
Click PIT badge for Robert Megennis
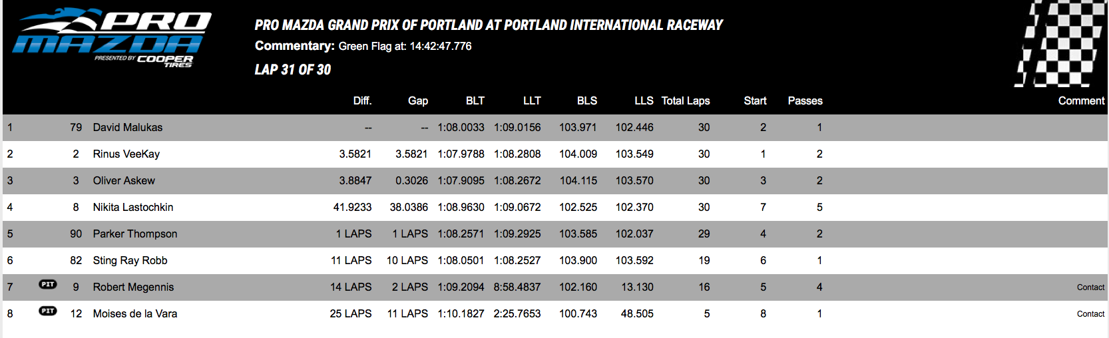(48, 285)
